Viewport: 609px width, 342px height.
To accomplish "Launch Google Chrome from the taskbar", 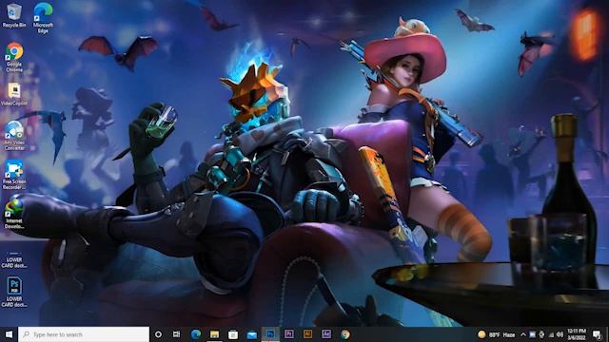I will pos(344,334).
